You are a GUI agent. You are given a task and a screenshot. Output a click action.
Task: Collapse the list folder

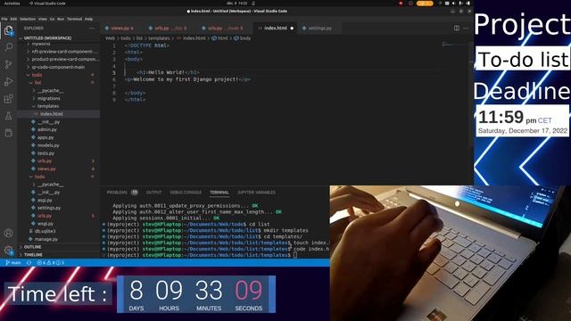37,83
